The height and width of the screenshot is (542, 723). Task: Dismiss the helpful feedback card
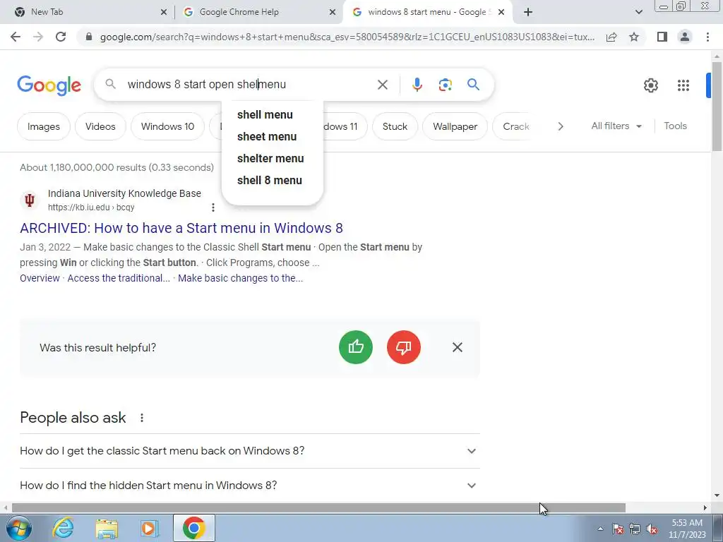click(457, 347)
